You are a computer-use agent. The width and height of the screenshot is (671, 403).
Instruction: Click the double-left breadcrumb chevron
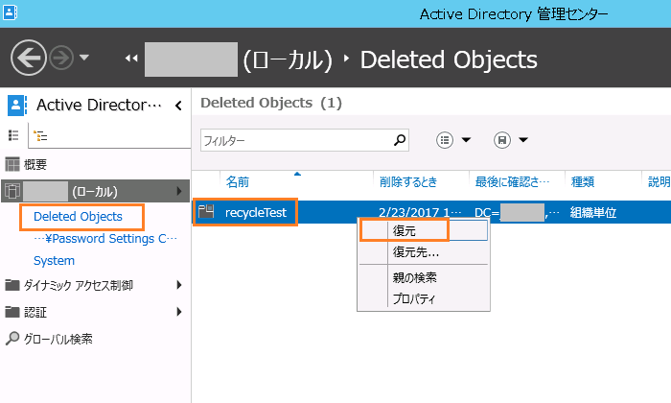click(x=131, y=59)
